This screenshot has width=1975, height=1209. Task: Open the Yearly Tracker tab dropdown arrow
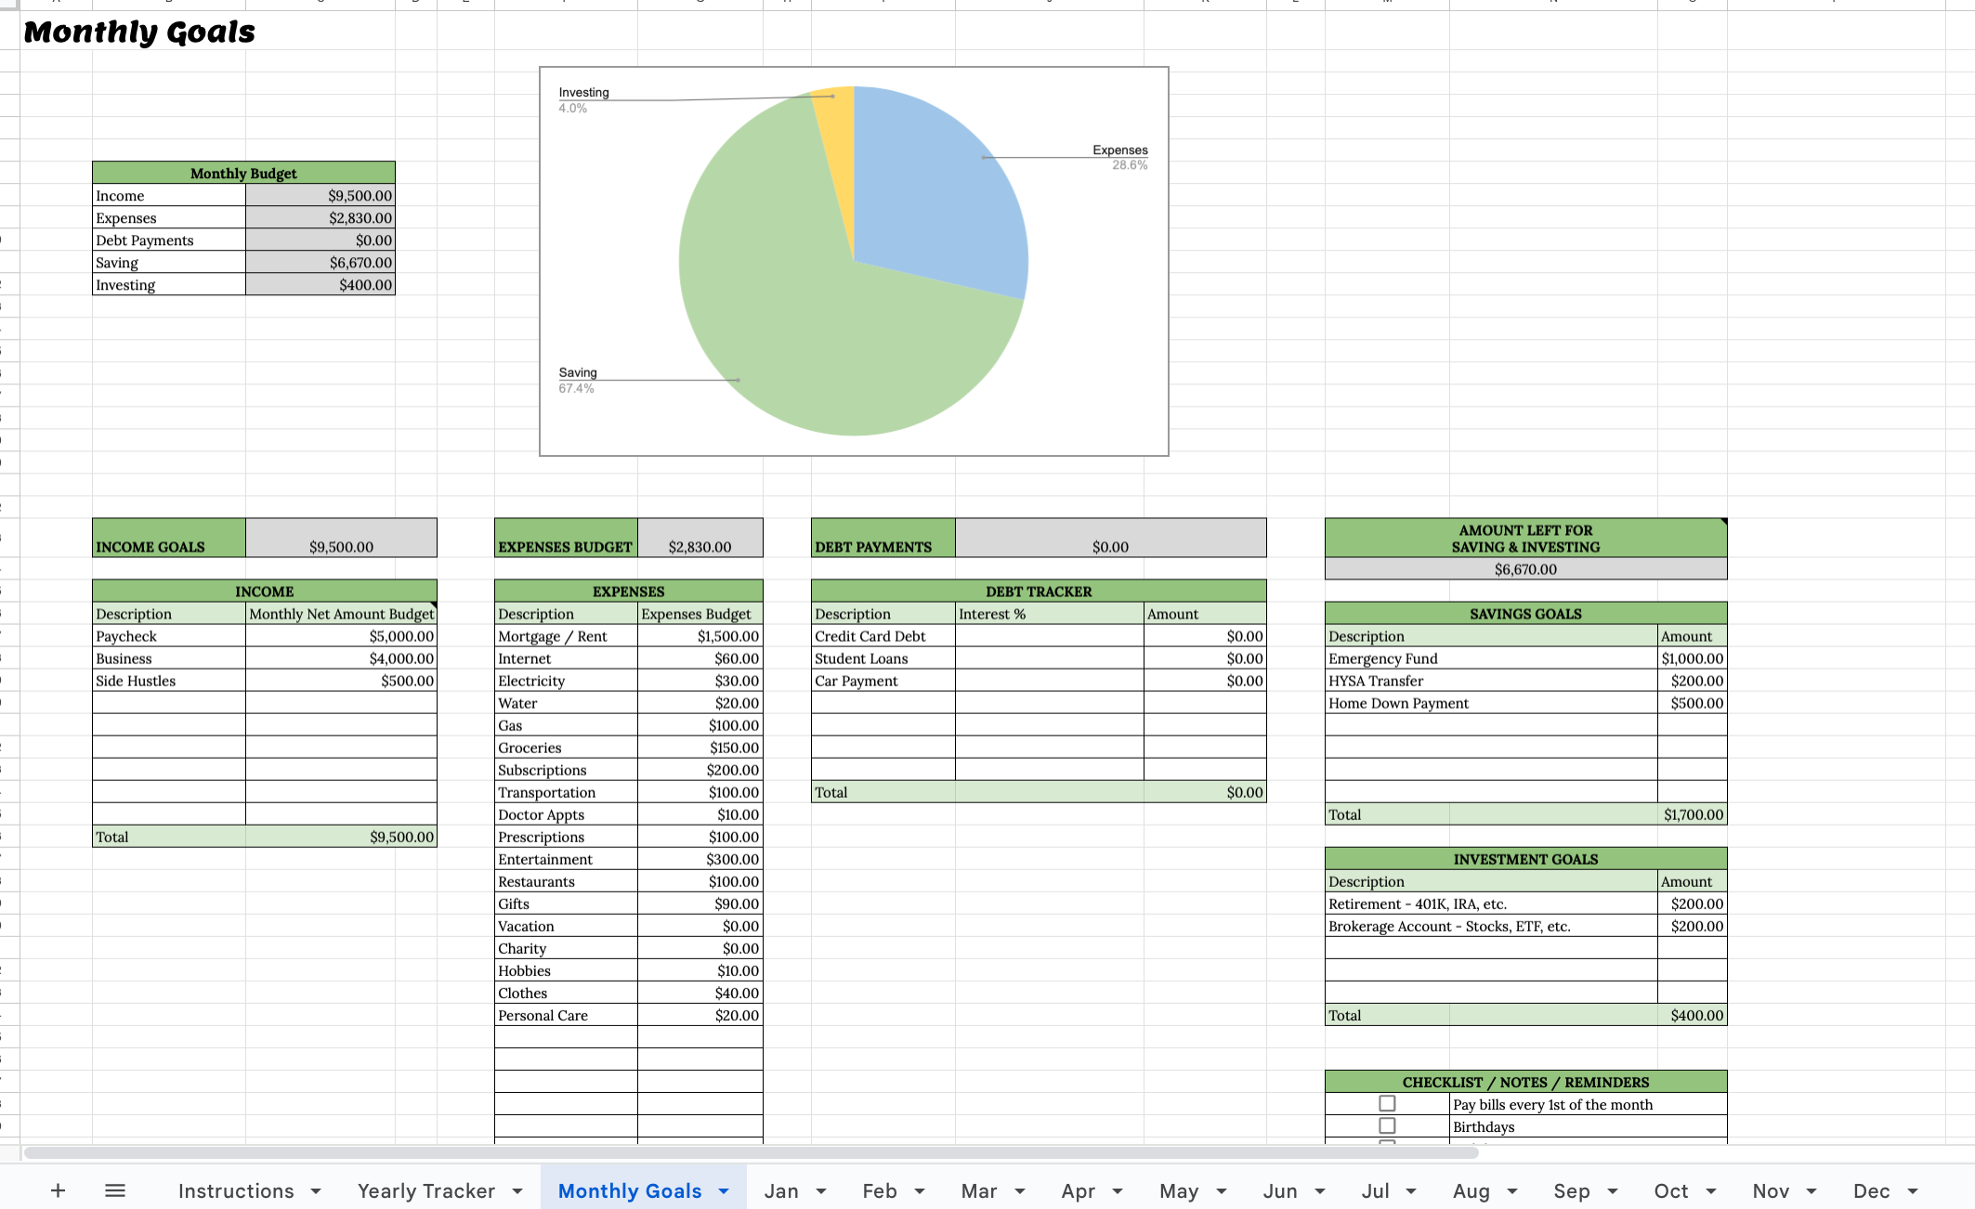tap(517, 1191)
